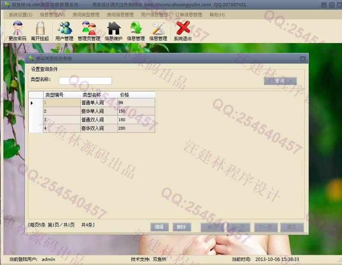
Task: Click the 房间类型信息查询 dialog leaf icon
Action: point(31,58)
